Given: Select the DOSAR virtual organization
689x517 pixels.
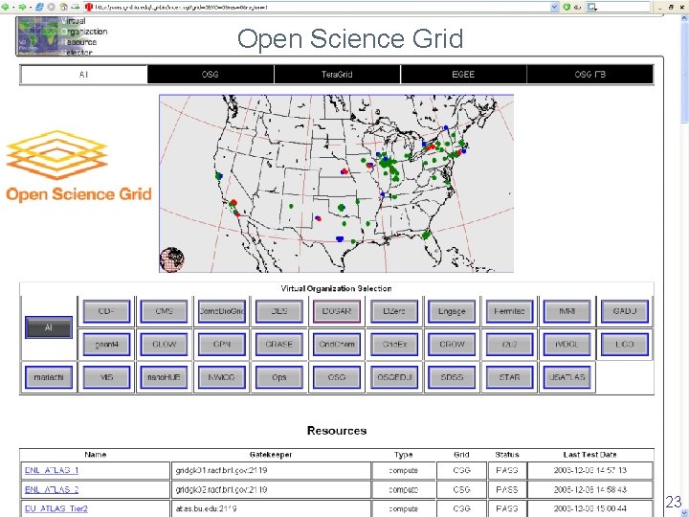Looking at the screenshot, I should (337, 311).
